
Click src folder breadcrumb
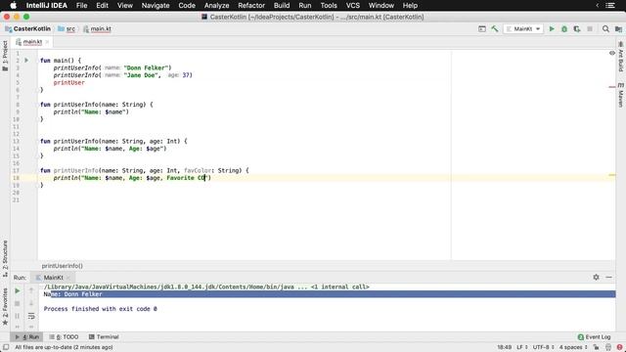tap(67, 28)
